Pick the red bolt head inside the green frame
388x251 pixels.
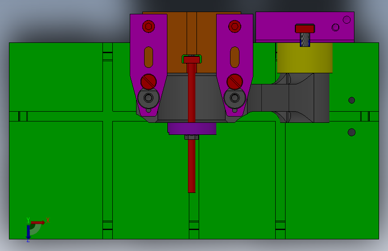coord(192,59)
